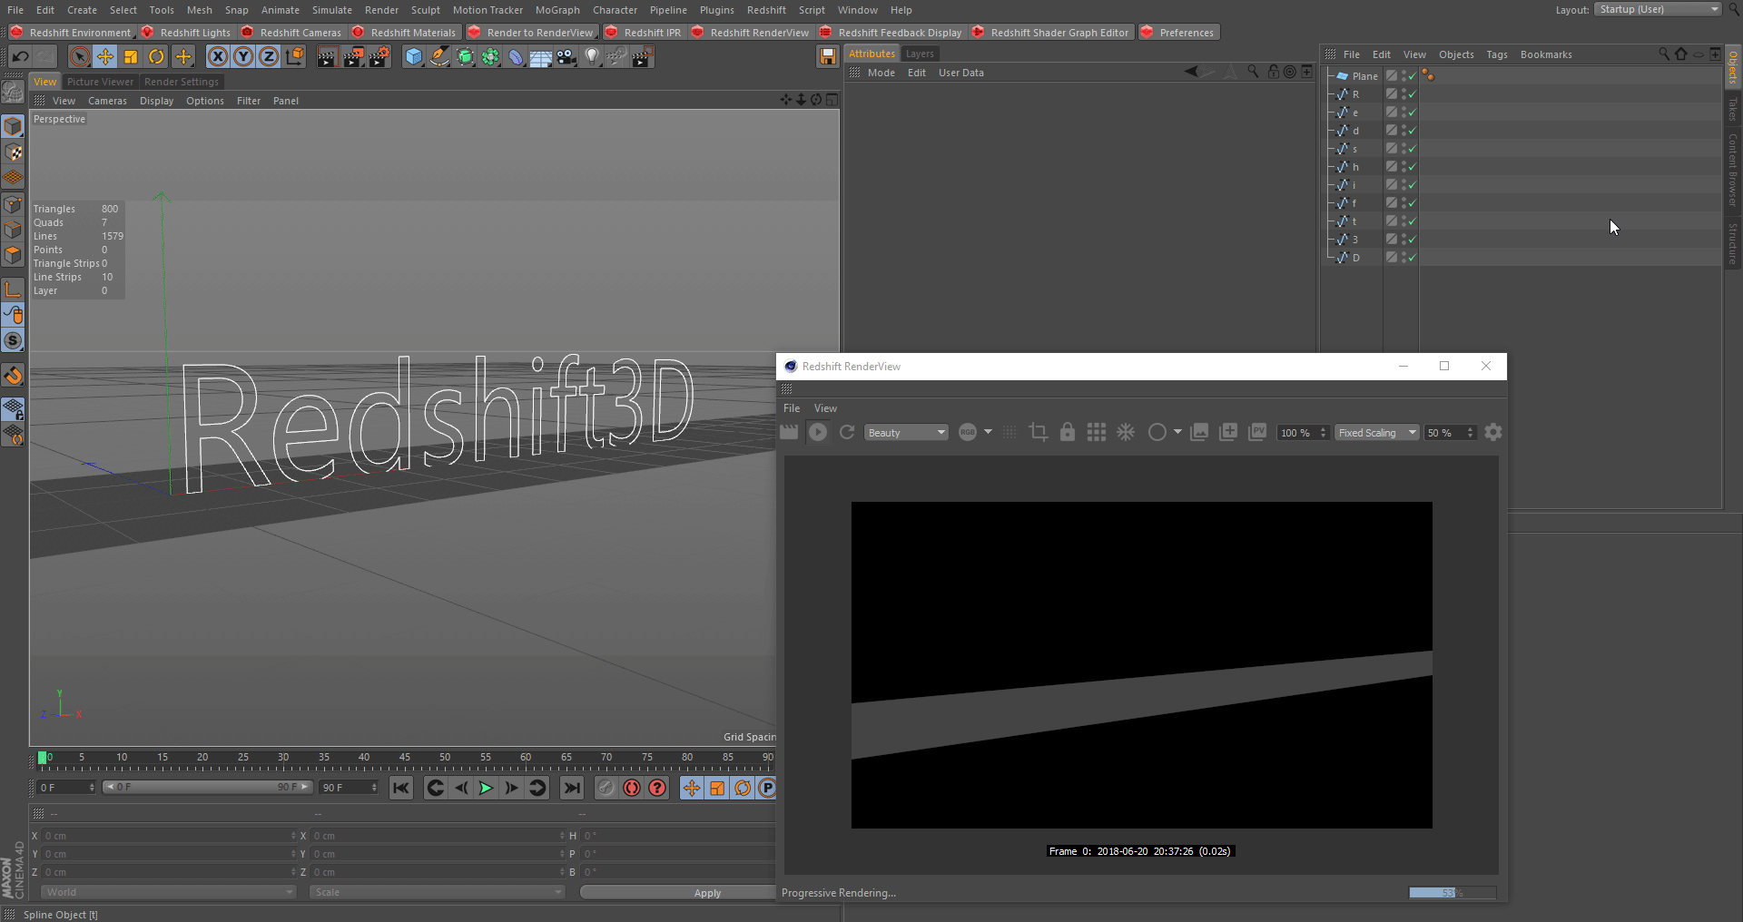The height and width of the screenshot is (922, 1743).
Task: Click the orange save disk icon
Action: click(827, 57)
